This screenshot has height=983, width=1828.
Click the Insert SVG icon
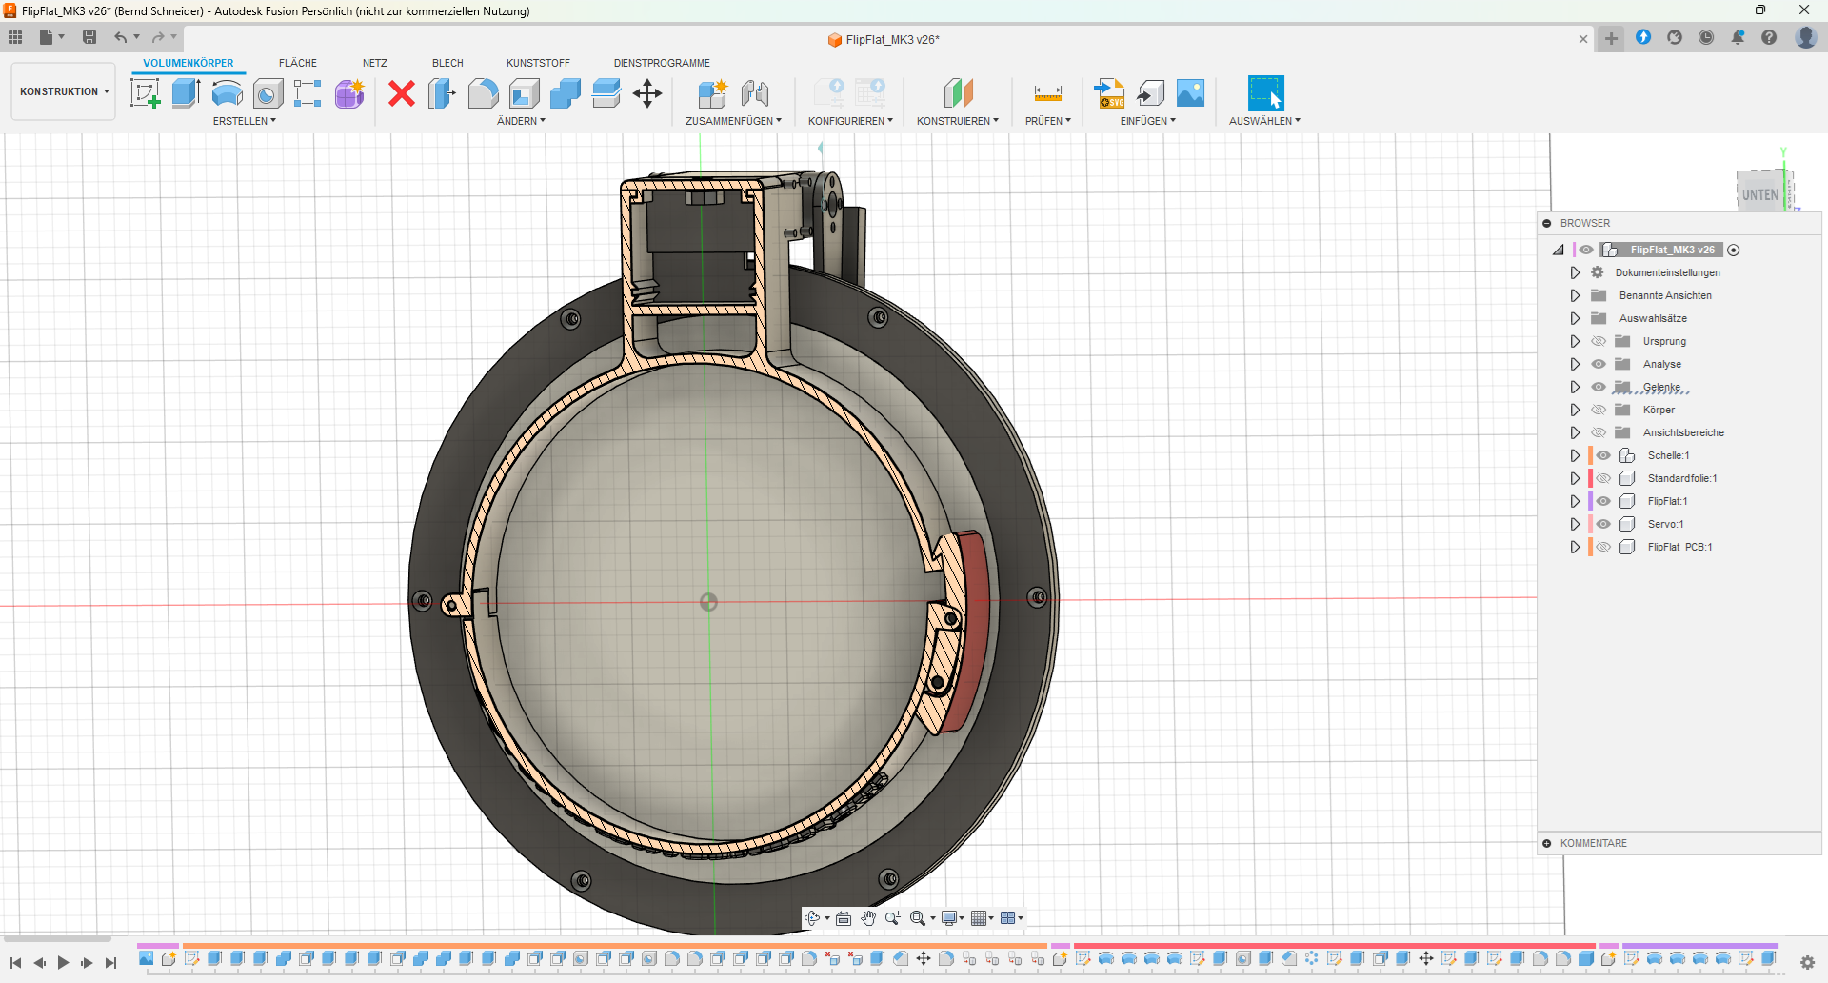coord(1109,93)
